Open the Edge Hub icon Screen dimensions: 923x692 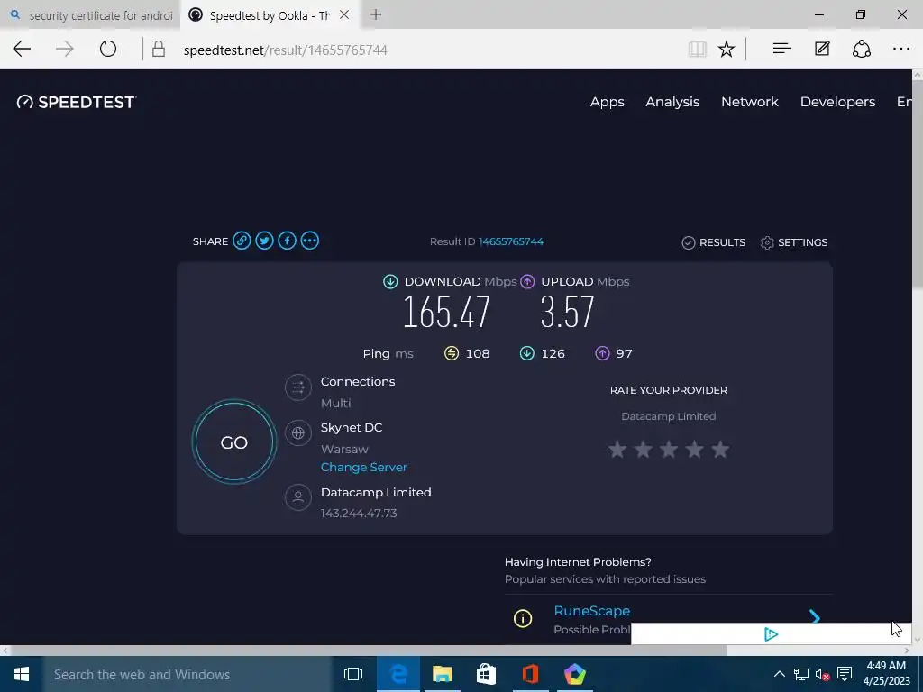tap(781, 49)
